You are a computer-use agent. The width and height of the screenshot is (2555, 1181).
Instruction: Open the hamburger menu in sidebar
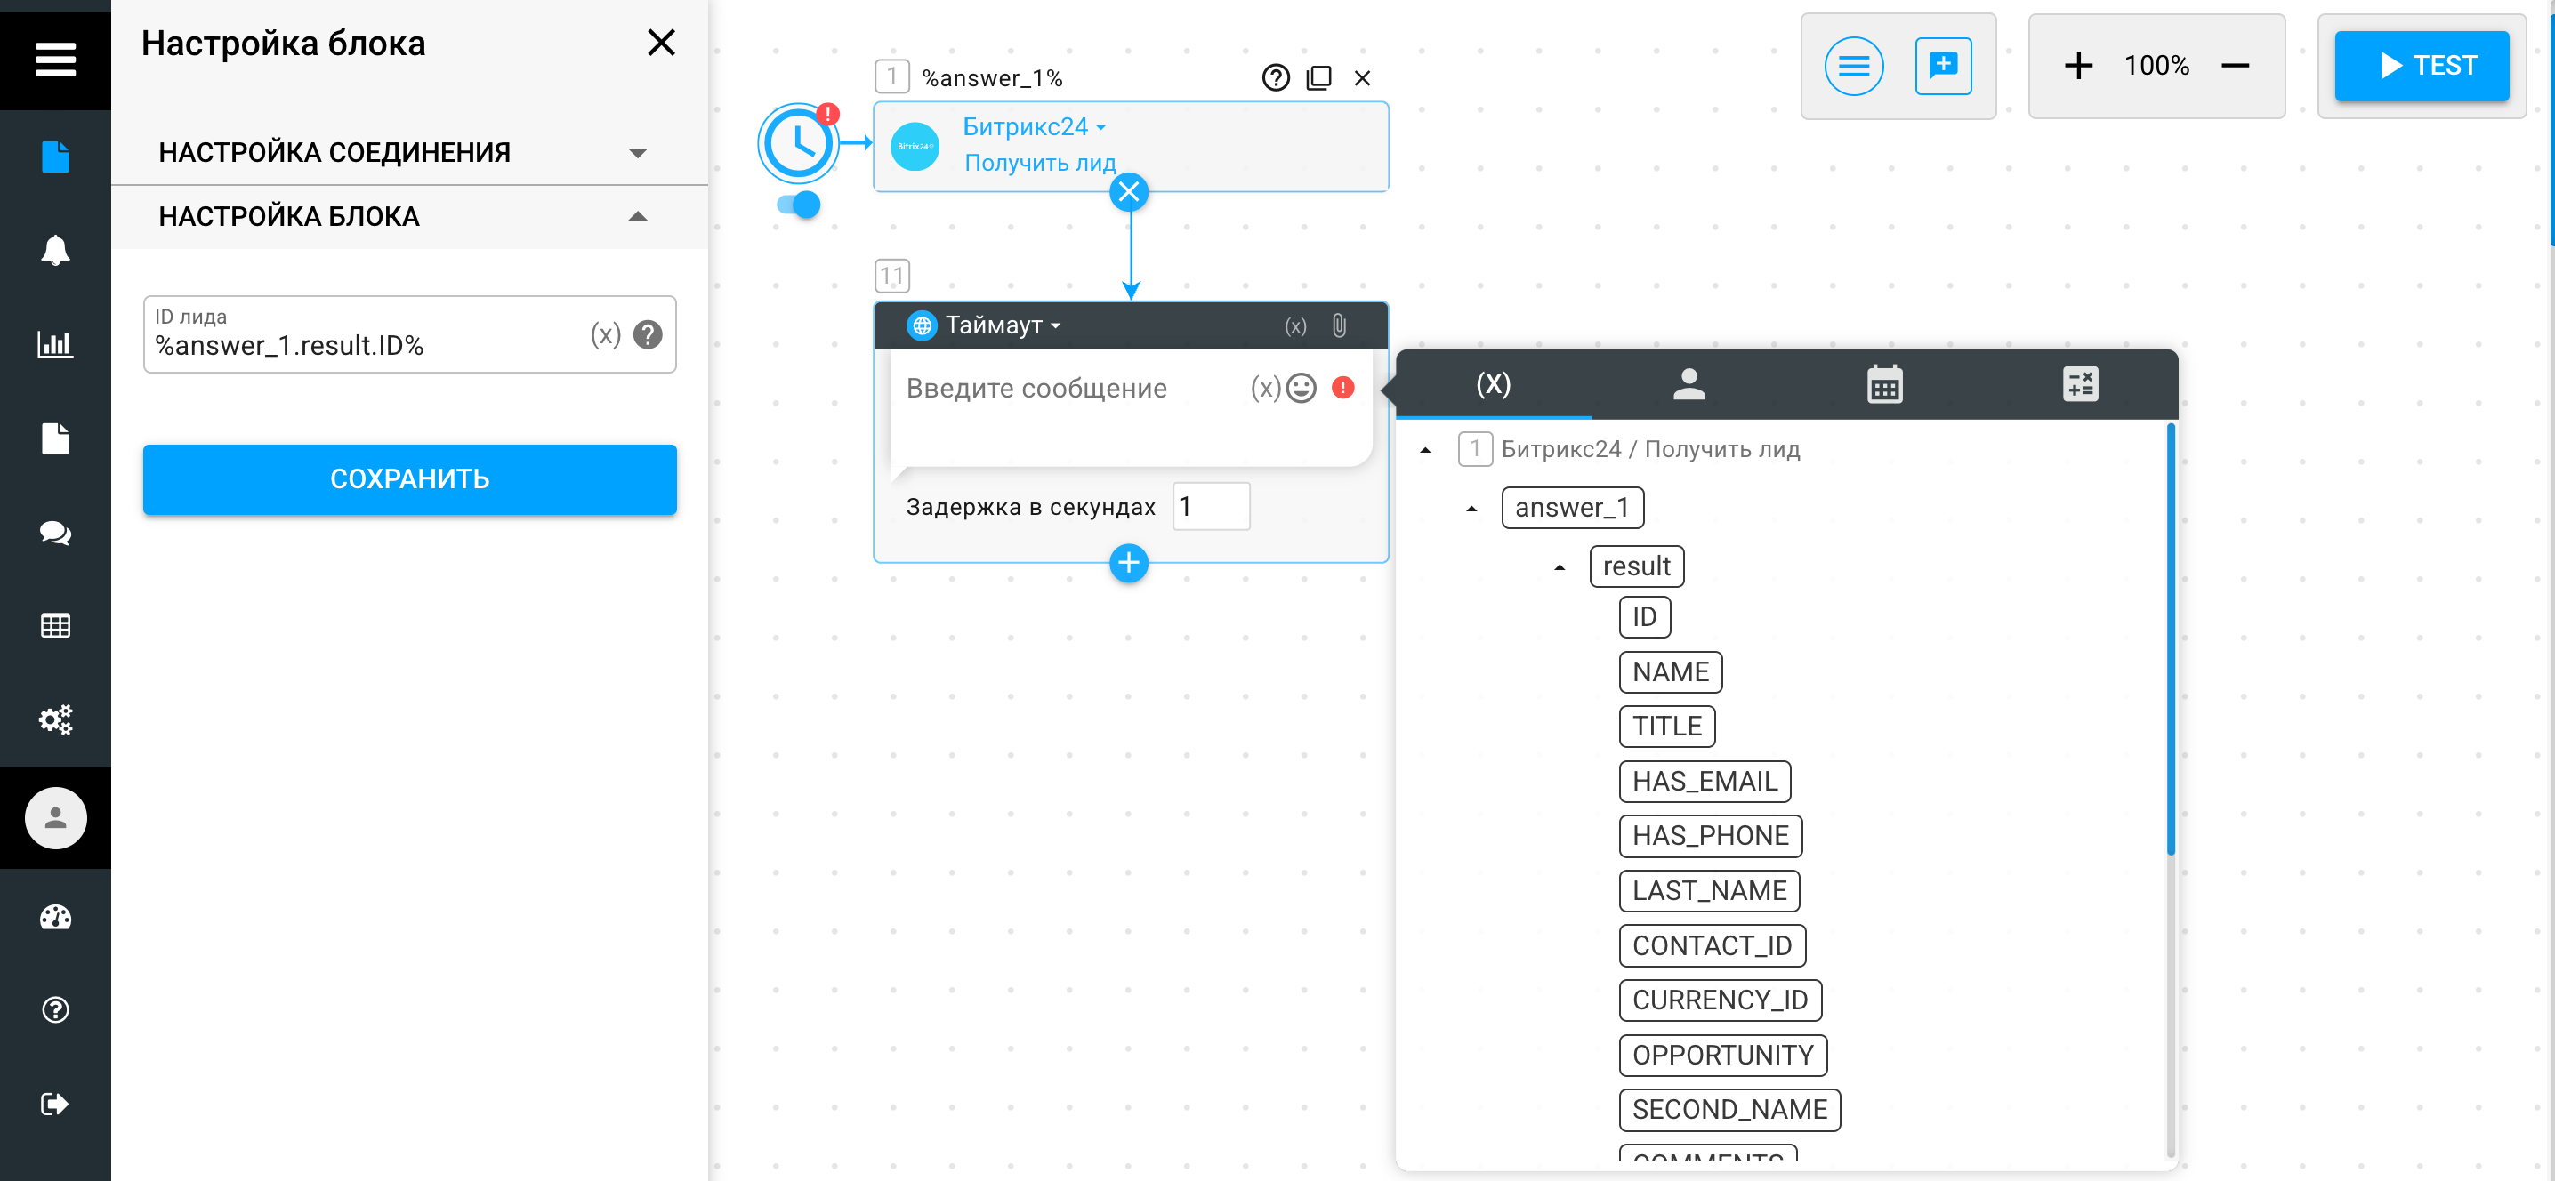coord(55,60)
